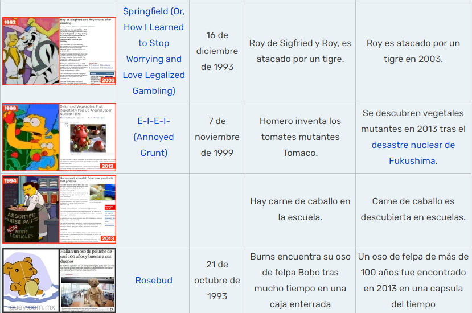Open the Assorted Horse Parts comparison image
Image resolution: width=472 pixels, height=313 pixels.
[59, 209]
